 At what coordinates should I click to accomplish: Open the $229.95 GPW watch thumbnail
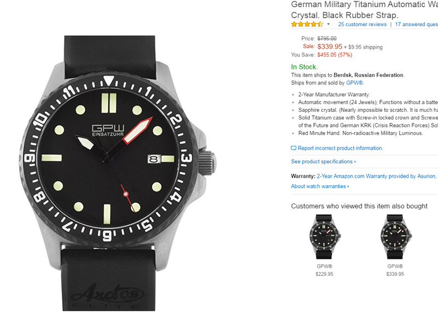[x=325, y=236]
